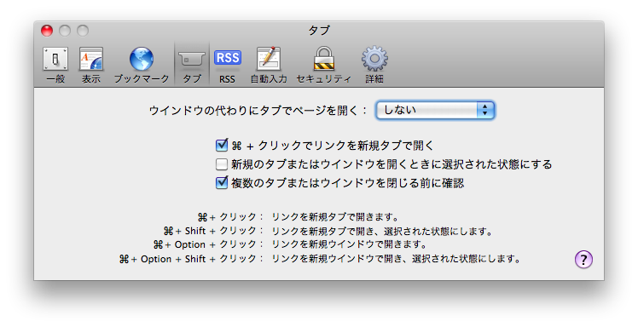Viewport: 638px width, 327px height.
Task: Uncheck ⌘+クリックでリンクを新規タブで開く checkbox
Action: (222, 145)
